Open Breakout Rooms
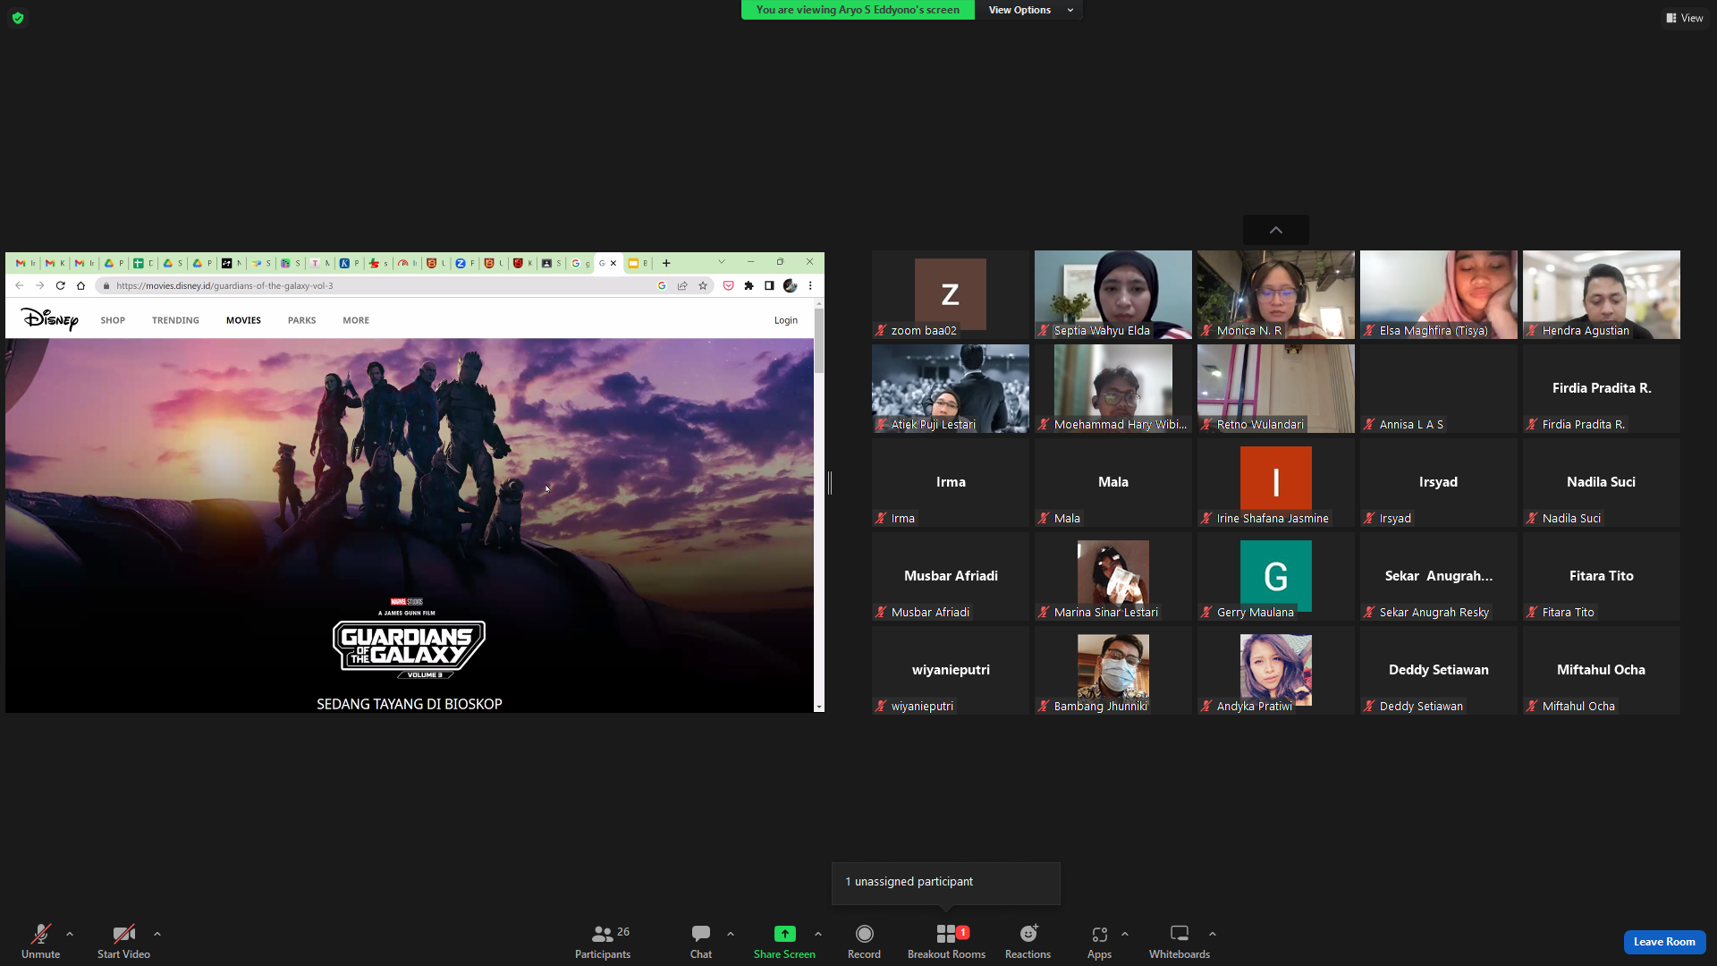The image size is (1717, 966). tap(946, 941)
